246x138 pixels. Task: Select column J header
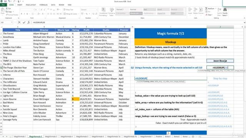pos(220,27)
